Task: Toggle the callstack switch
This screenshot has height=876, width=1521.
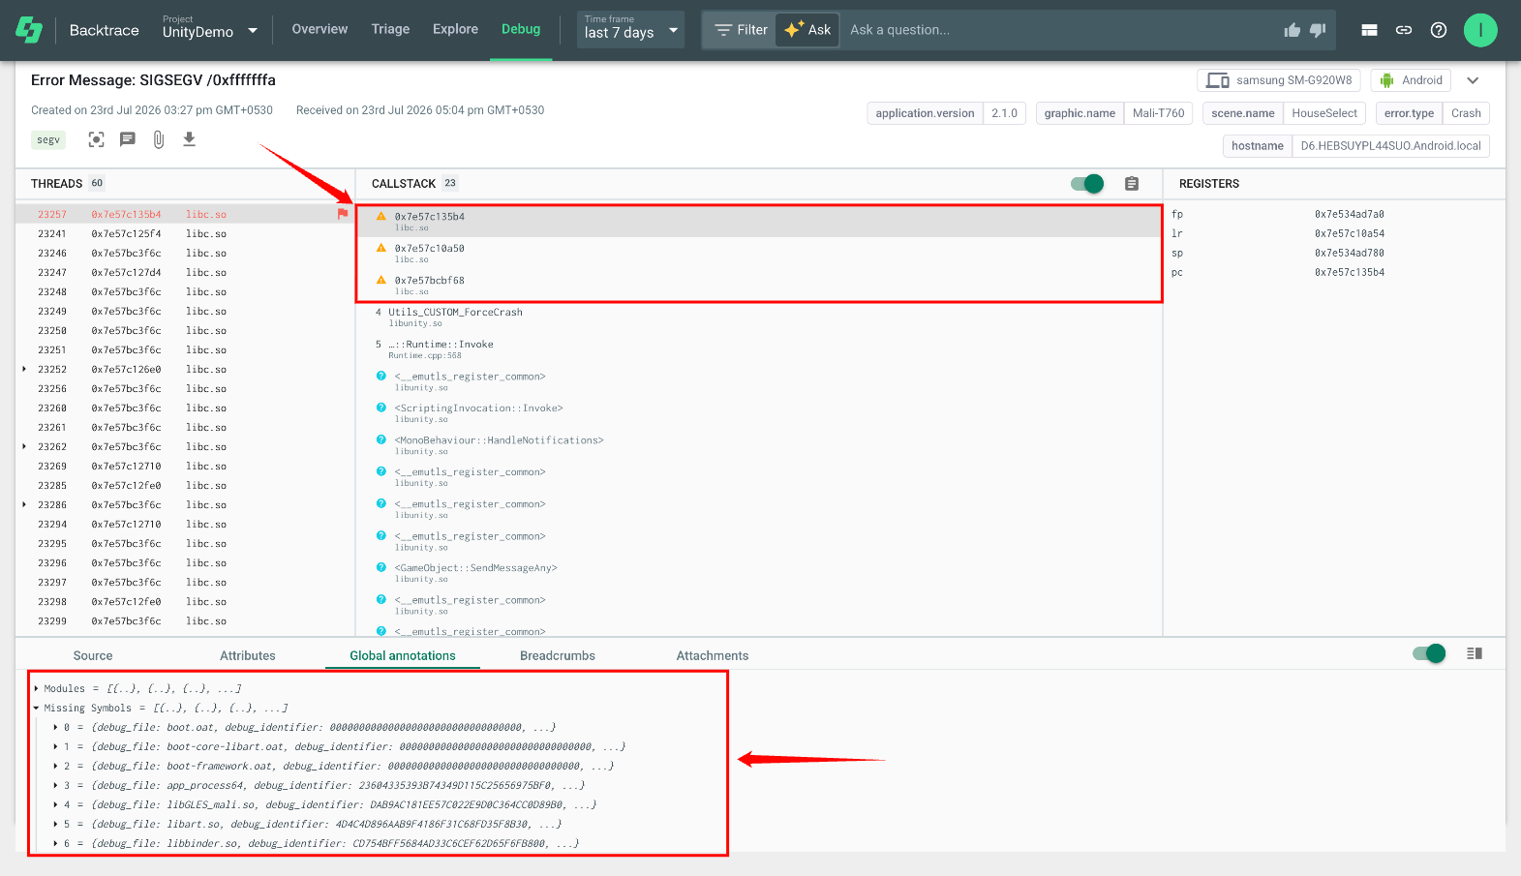Action: click(1087, 184)
